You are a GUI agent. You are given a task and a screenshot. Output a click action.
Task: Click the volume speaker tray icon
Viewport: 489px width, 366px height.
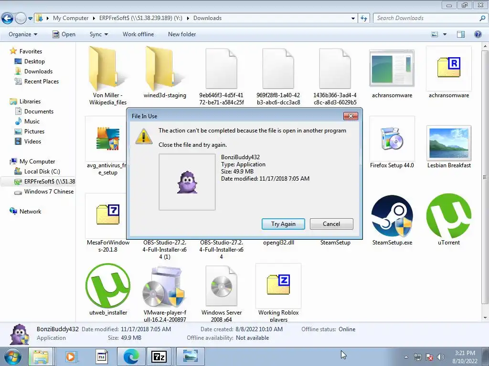[441, 357]
